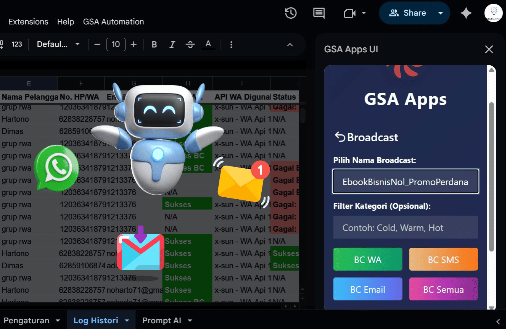The width and height of the screenshot is (507, 329).
Task: Click the No. HP/WA header cell
Action: click(x=81, y=97)
